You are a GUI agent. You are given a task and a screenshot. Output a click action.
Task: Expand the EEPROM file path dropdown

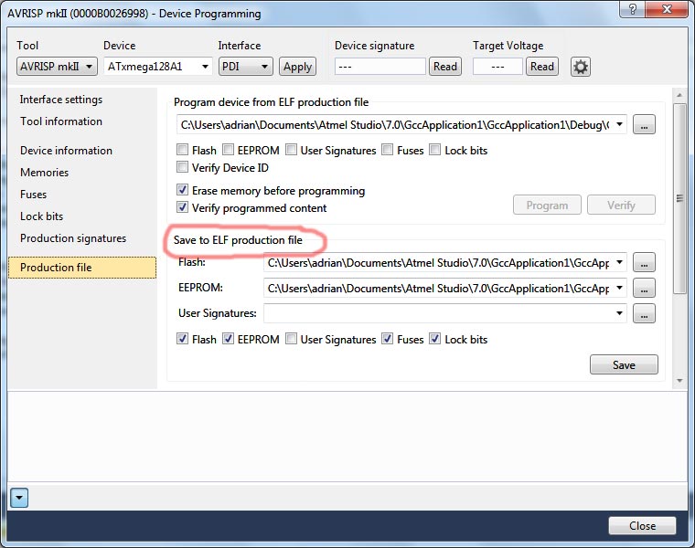619,289
